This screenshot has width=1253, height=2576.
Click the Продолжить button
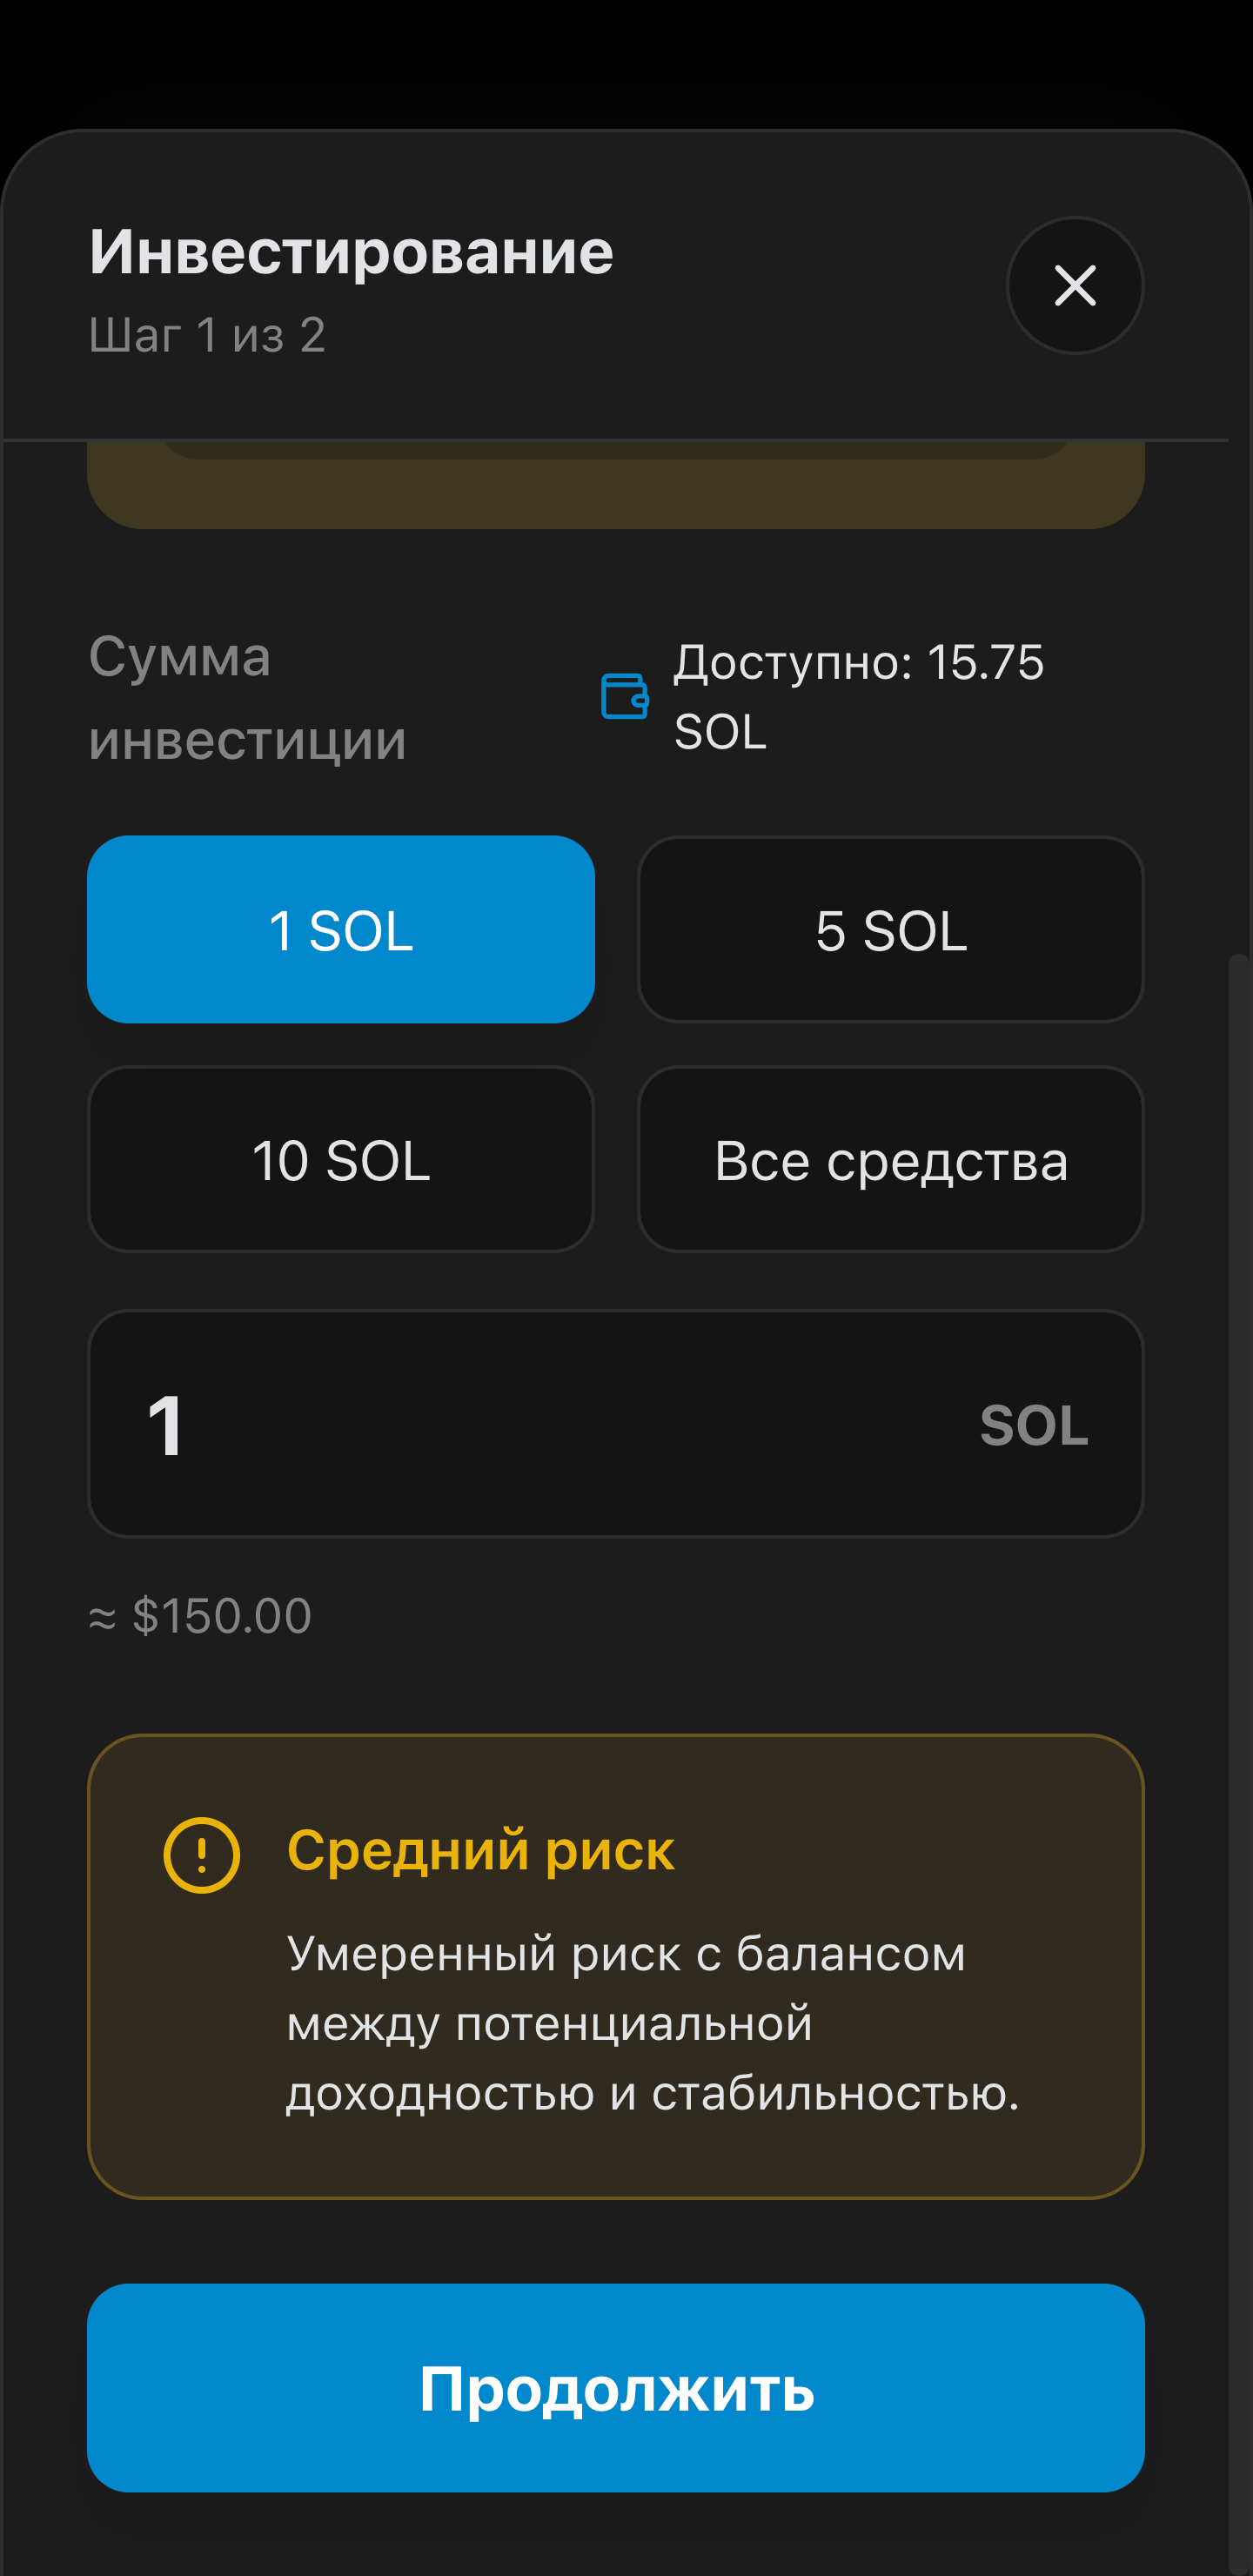616,2388
